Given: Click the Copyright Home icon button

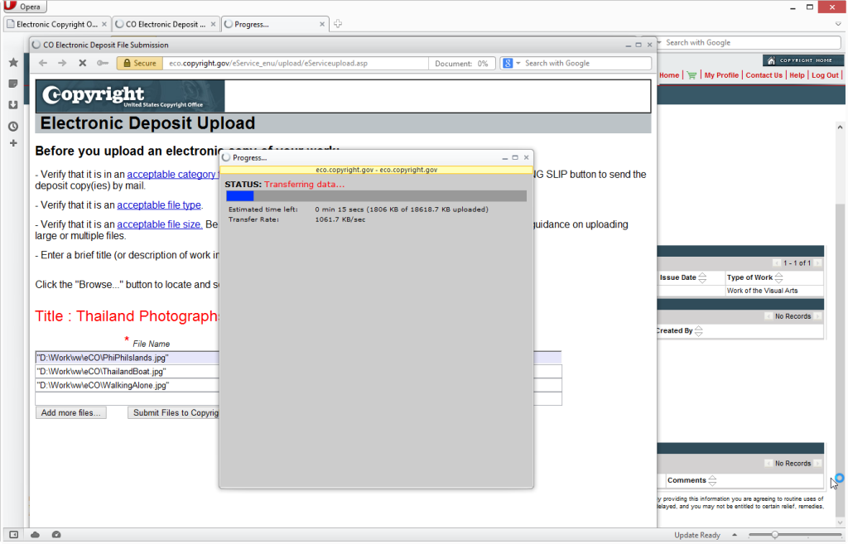Looking at the screenshot, I should click(x=802, y=60).
